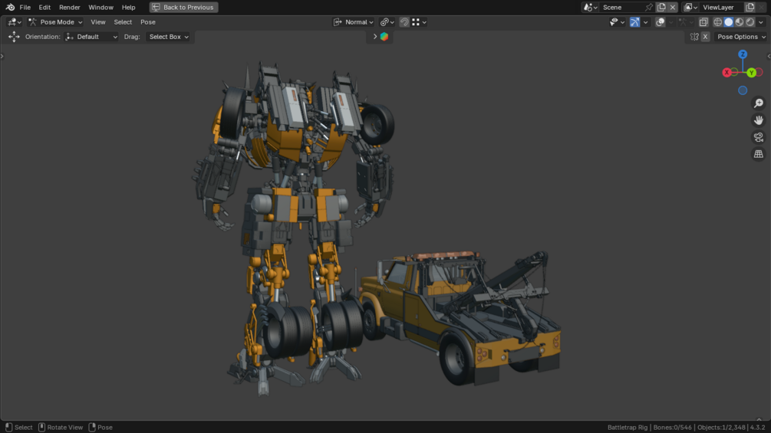Open the gizmo options dropdown arrow
Viewport: 771px width, 433px height.
[645, 22]
